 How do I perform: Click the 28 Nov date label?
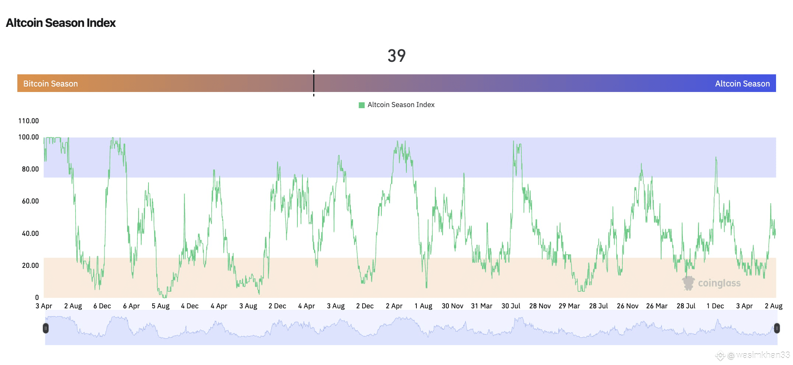coord(540,306)
